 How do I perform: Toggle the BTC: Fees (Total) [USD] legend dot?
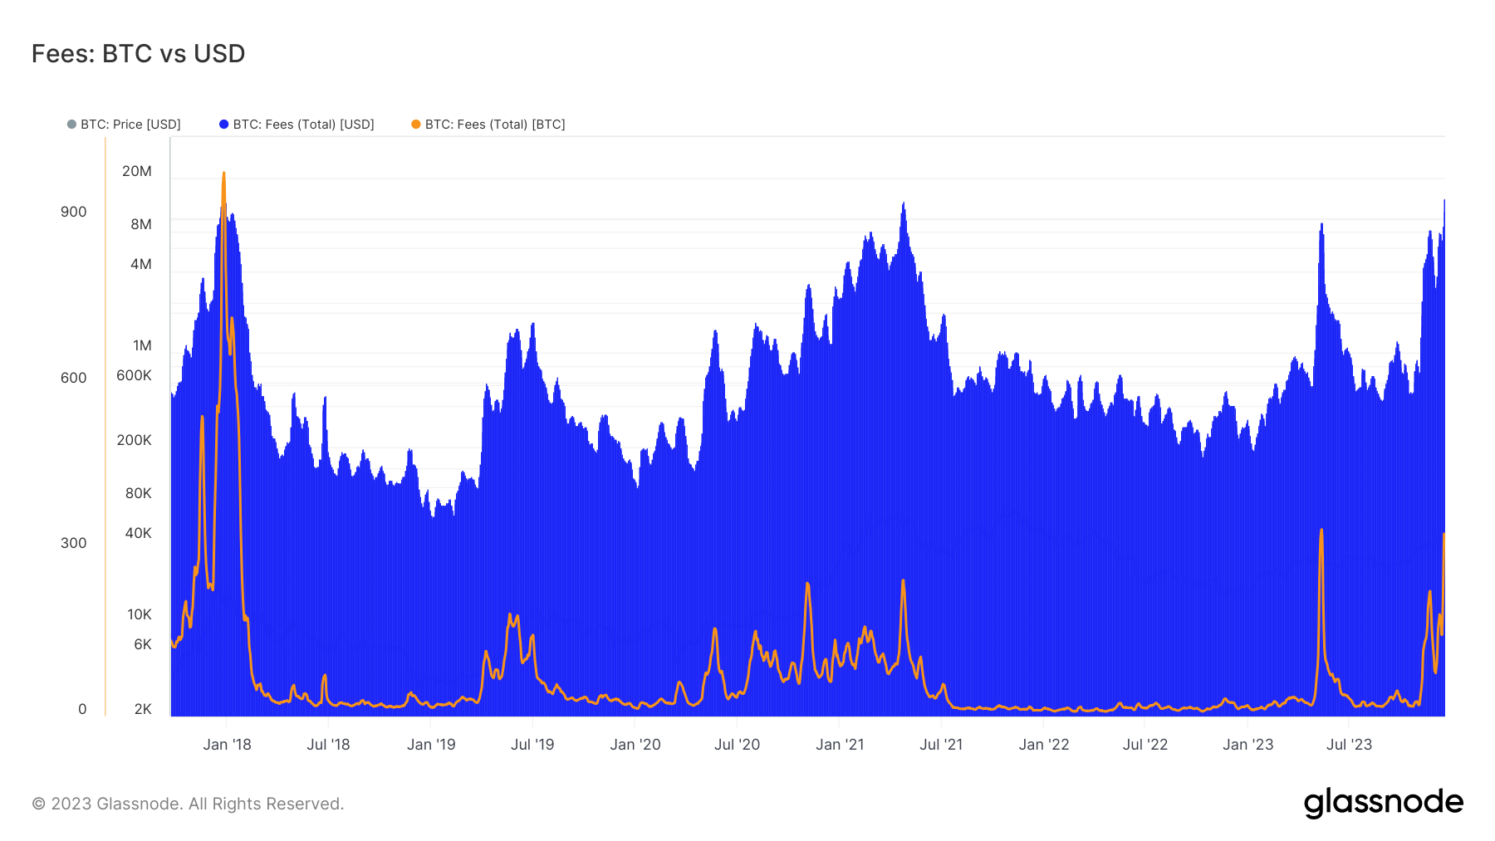(x=223, y=124)
